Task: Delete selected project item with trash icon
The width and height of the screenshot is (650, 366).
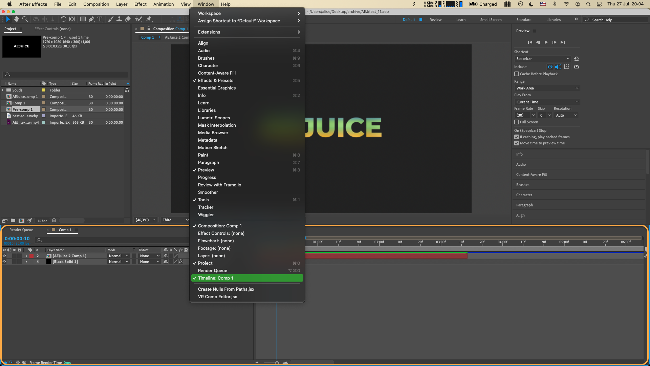Action: coord(54,221)
